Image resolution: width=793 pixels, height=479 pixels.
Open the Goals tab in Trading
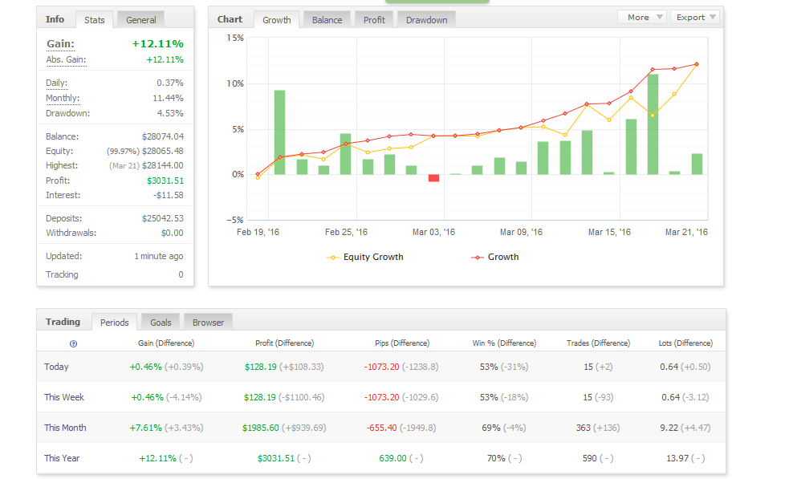[x=161, y=323]
